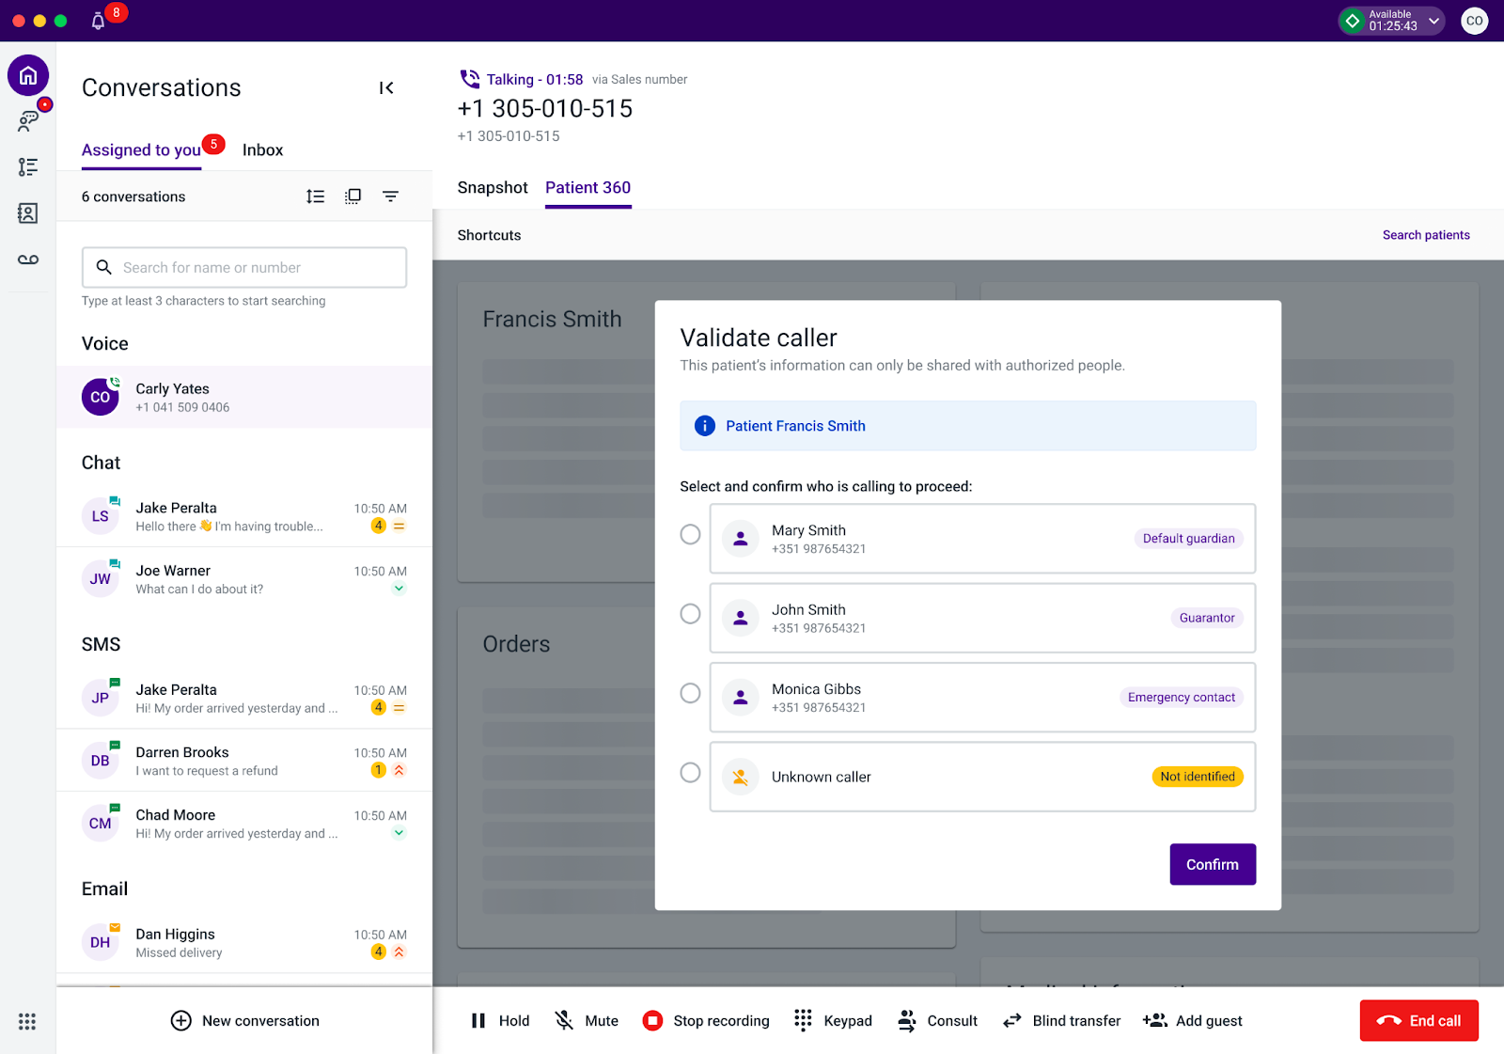This screenshot has width=1504, height=1054.
Task: Open the Snapshot tab
Action: point(493,187)
